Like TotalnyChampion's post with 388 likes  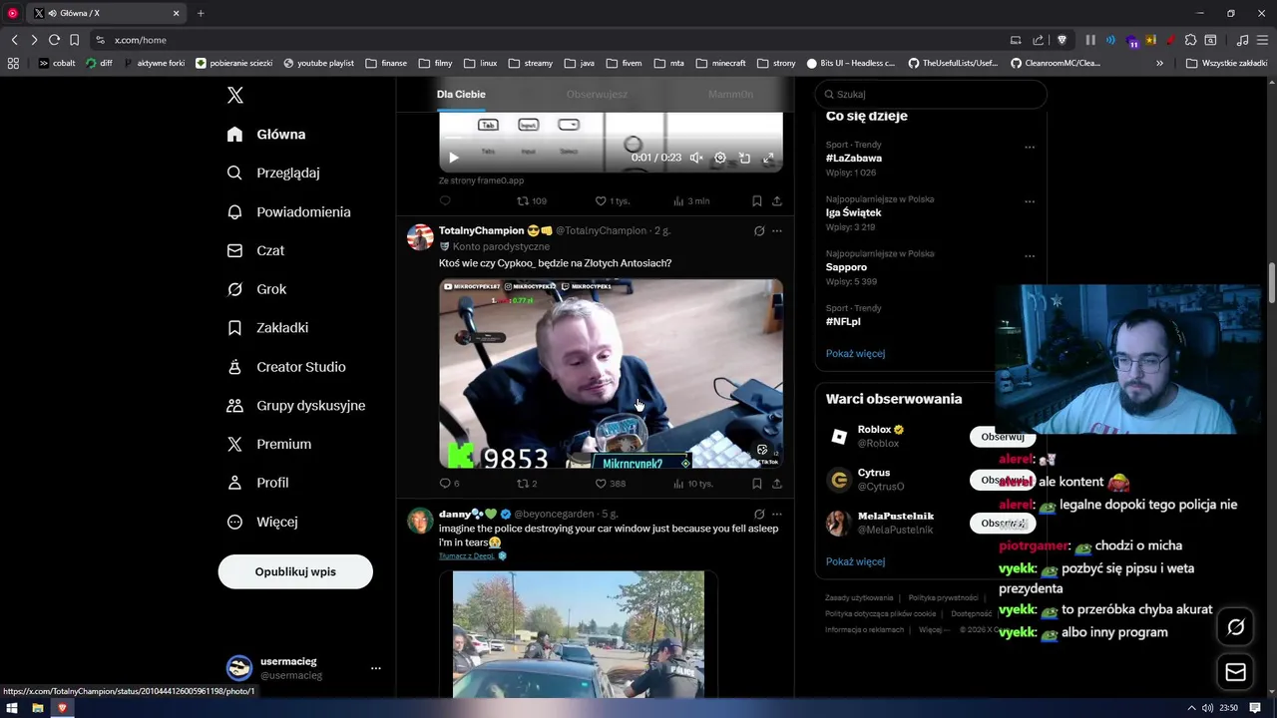click(x=611, y=484)
